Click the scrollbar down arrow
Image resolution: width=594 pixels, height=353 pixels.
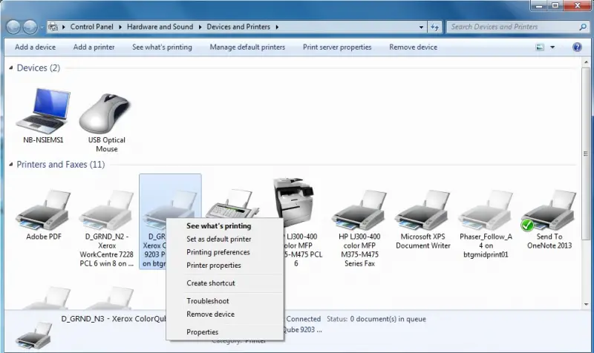586,304
